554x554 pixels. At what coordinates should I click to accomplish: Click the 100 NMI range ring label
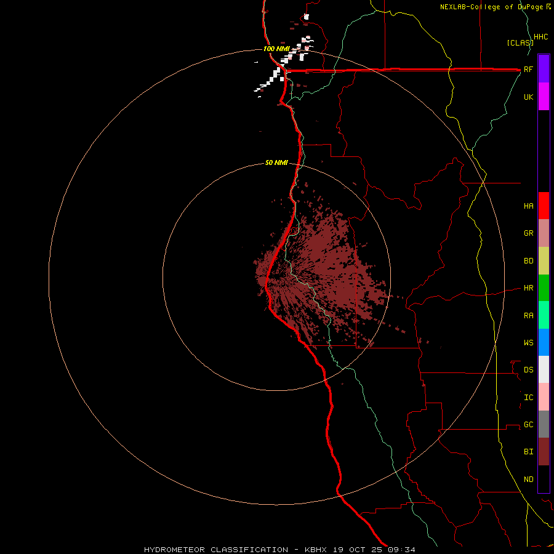click(276, 49)
